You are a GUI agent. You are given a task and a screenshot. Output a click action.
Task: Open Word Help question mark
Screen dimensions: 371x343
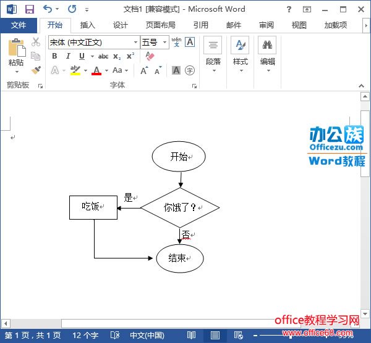point(289,9)
